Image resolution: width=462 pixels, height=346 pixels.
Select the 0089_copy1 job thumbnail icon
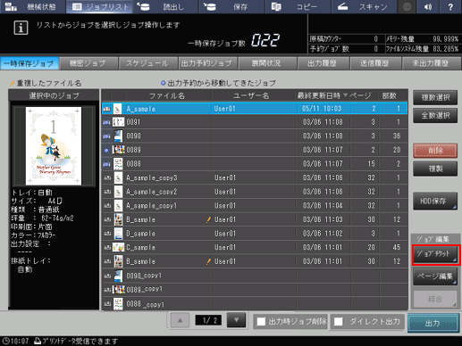coord(118,289)
